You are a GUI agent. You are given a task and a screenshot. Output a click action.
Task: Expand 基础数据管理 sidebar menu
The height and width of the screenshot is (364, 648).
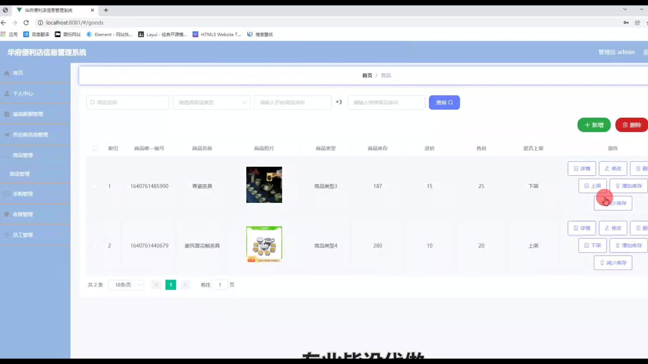pyautogui.click(x=35, y=114)
